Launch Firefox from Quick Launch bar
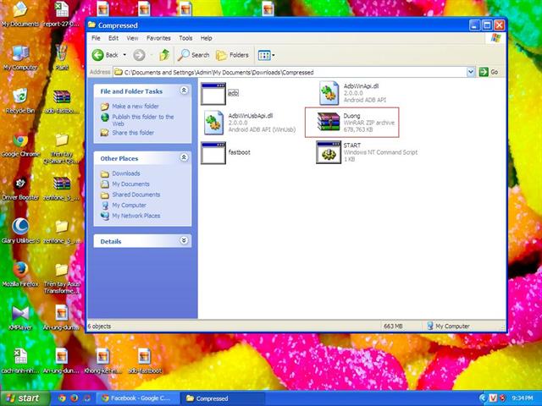Viewport: 542px width, 406px height. pyautogui.click(x=74, y=398)
